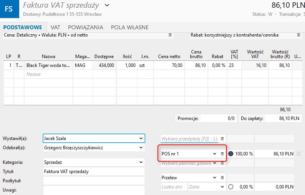Click the 0,00 PLN transfer amount field

tap(274, 187)
